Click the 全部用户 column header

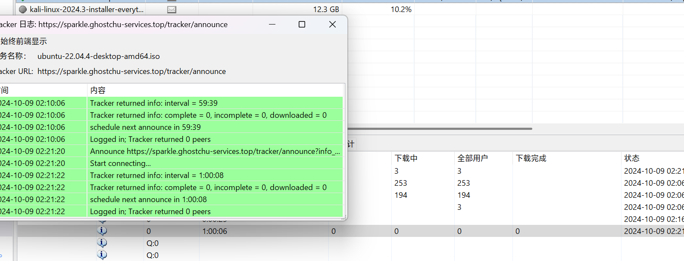point(472,158)
